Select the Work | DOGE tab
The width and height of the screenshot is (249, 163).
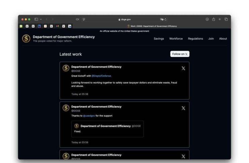click(152, 26)
